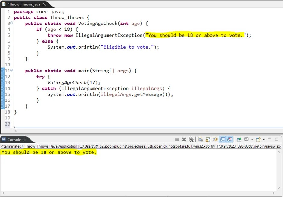The width and height of the screenshot is (283, 197).
Task: Click 'try' keyword on line 12
Action: click(x=40, y=77)
